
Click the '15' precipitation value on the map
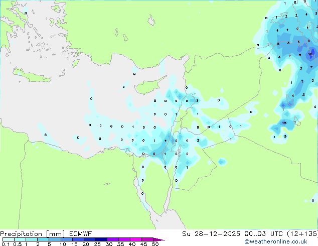tap(284, 123)
